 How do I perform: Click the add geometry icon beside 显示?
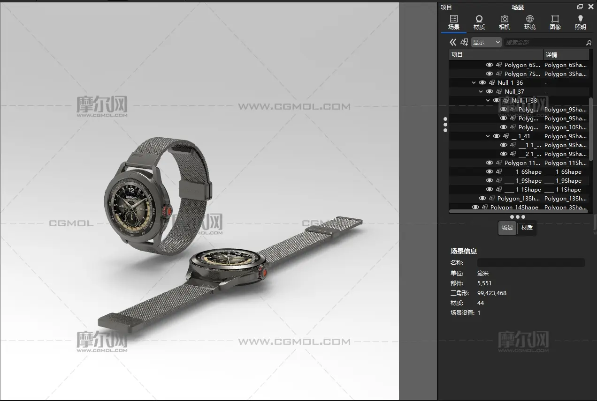464,42
